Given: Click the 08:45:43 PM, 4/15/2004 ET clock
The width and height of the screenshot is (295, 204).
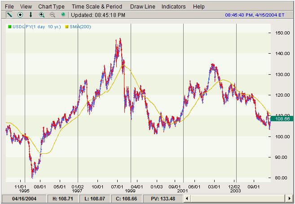Looking at the screenshot, I should pos(255,15).
